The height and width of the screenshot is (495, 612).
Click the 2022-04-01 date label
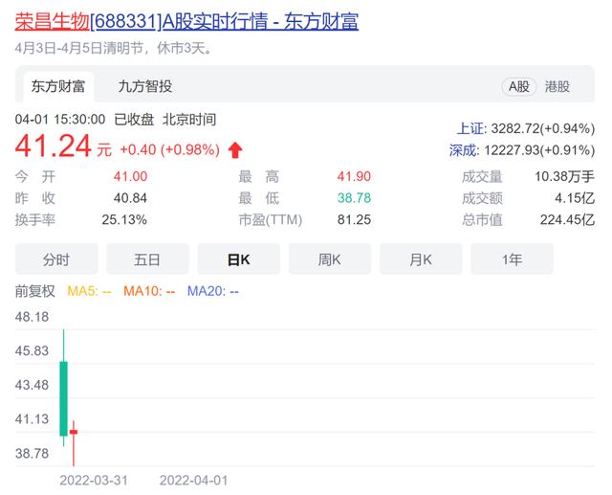click(193, 480)
